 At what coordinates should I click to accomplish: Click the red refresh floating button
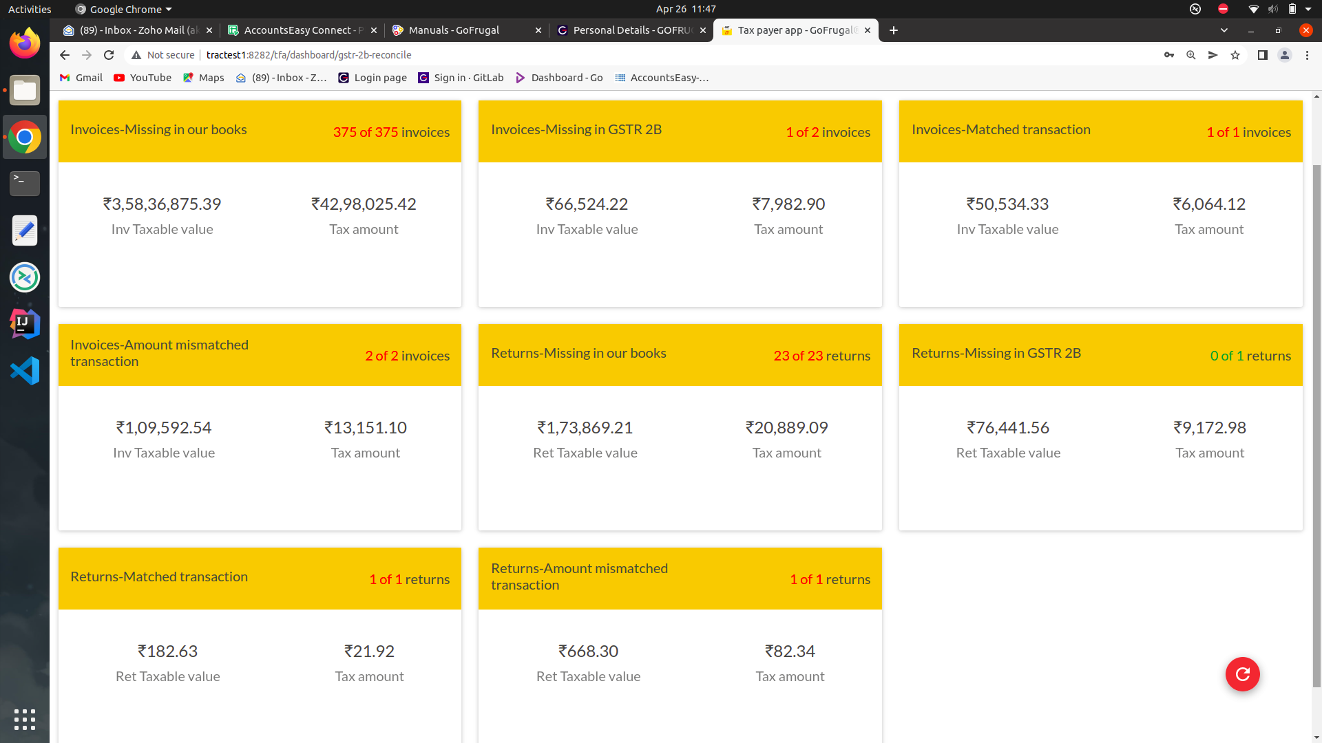(x=1242, y=674)
